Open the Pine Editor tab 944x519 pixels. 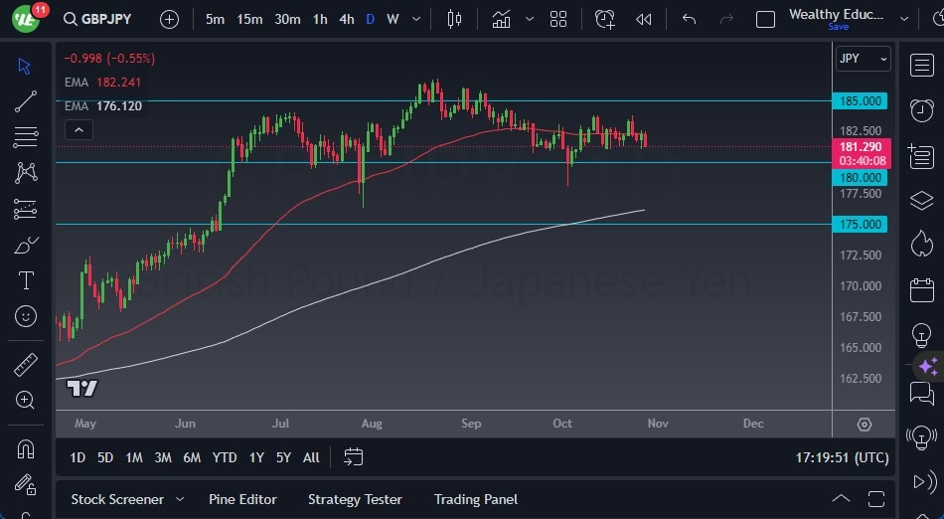pyautogui.click(x=242, y=500)
